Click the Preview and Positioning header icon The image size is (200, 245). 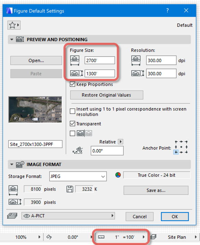(x=20, y=39)
